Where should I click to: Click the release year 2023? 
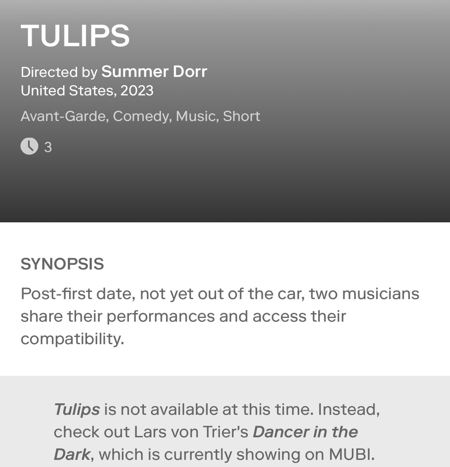(137, 91)
